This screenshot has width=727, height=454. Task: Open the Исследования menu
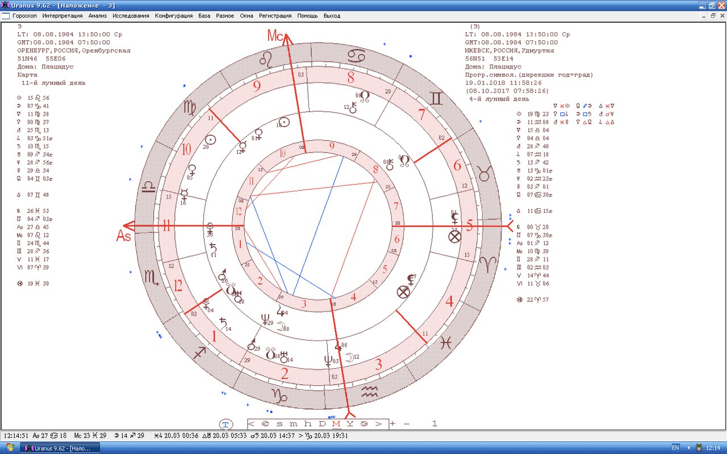131,16
